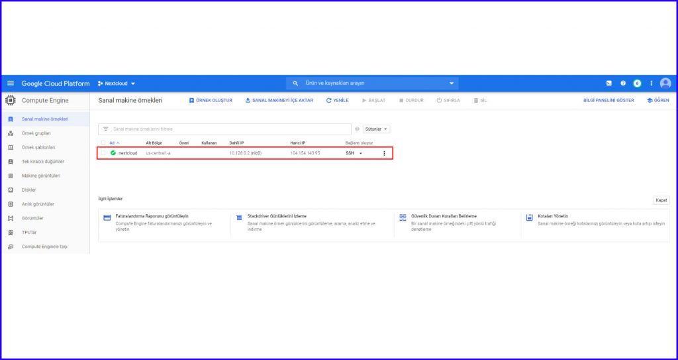Focus the 'Sanal makine örneklerini filtrele' filter field
Viewport: 678px width, 360px height.
click(225, 129)
